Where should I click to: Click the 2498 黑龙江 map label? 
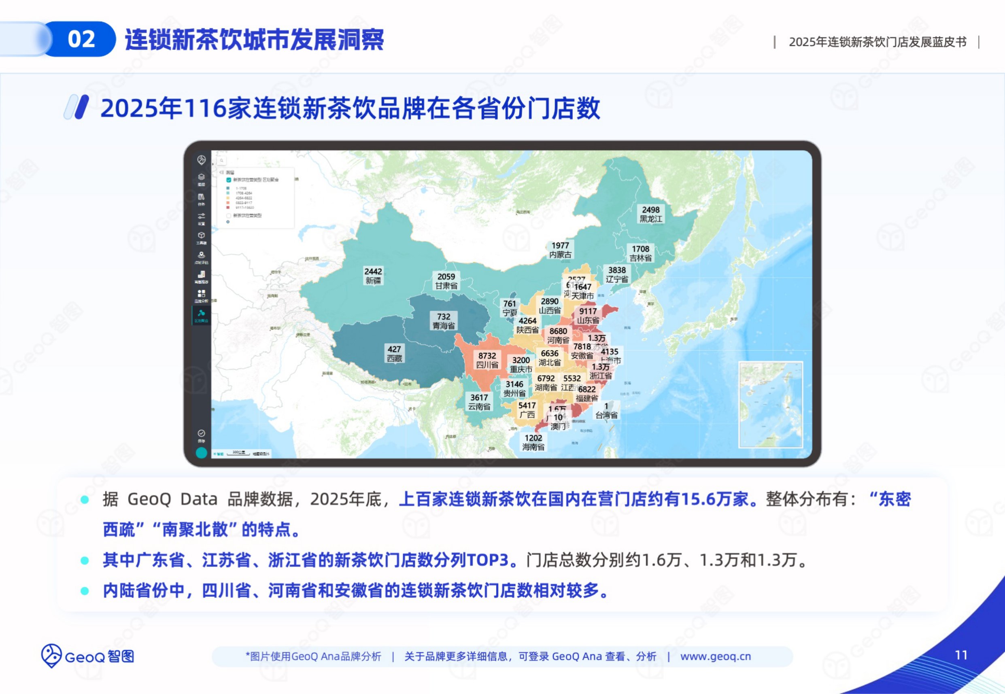coord(650,214)
